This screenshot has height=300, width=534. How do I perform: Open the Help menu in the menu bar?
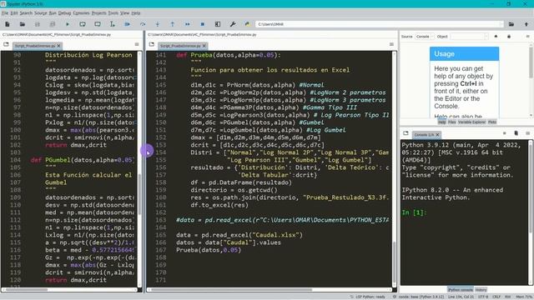135,13
